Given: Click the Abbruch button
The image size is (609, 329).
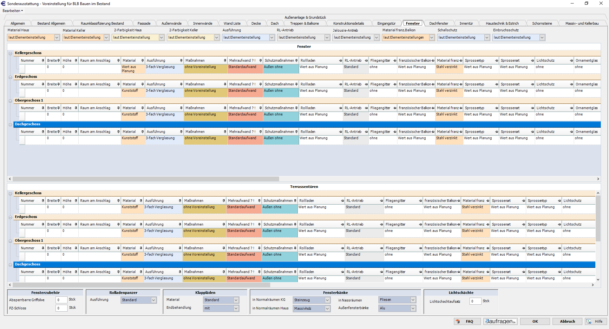Looking at the screenshot, I should point(567,321).
